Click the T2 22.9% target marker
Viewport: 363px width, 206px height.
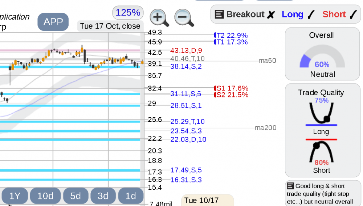tap(231, 35)
